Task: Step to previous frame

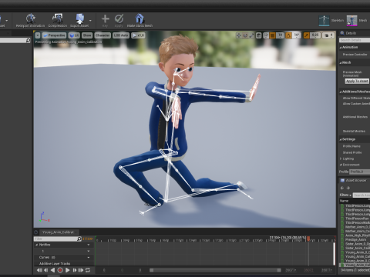Action: coord(46,270)
